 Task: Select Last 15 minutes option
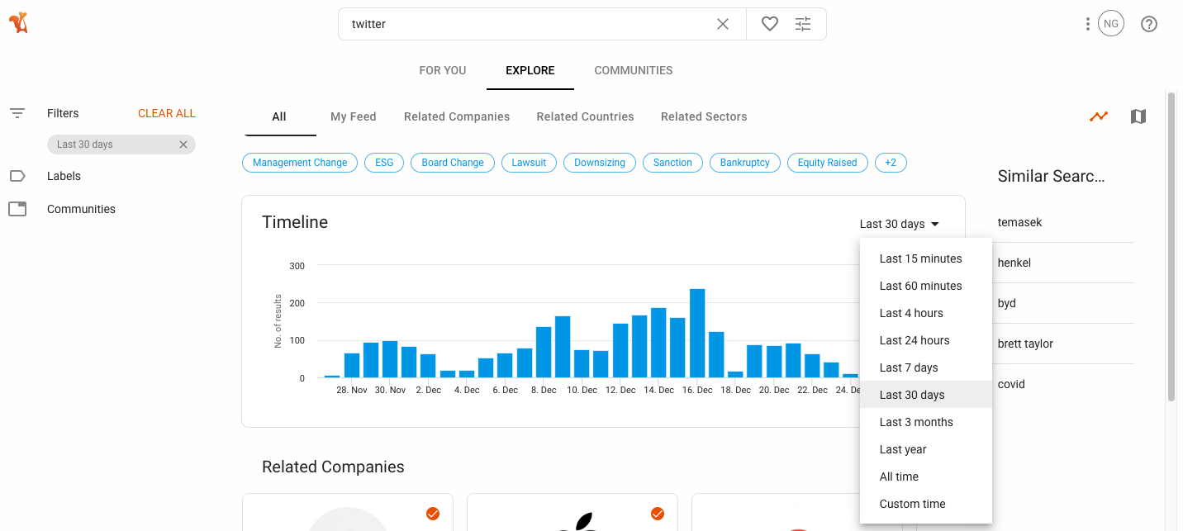point(926,258)
